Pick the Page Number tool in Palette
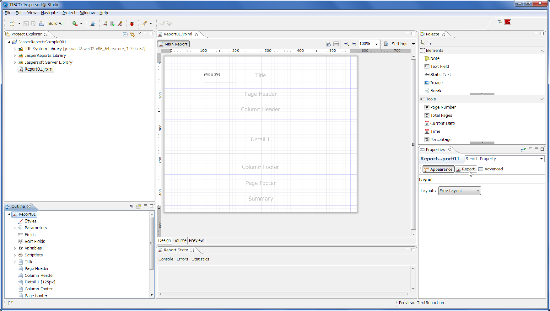This screenshot has height=311, width=550. point(440,107)
